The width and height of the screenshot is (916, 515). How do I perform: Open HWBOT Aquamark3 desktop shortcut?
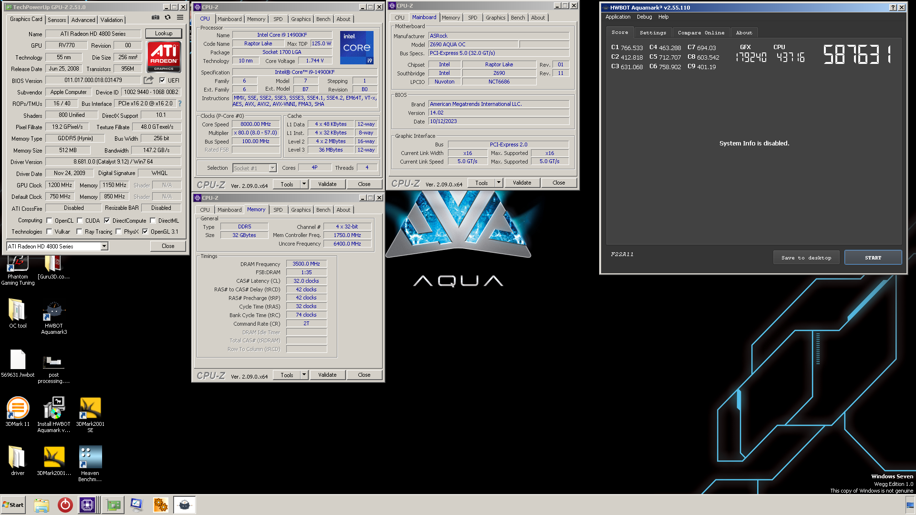54,318
